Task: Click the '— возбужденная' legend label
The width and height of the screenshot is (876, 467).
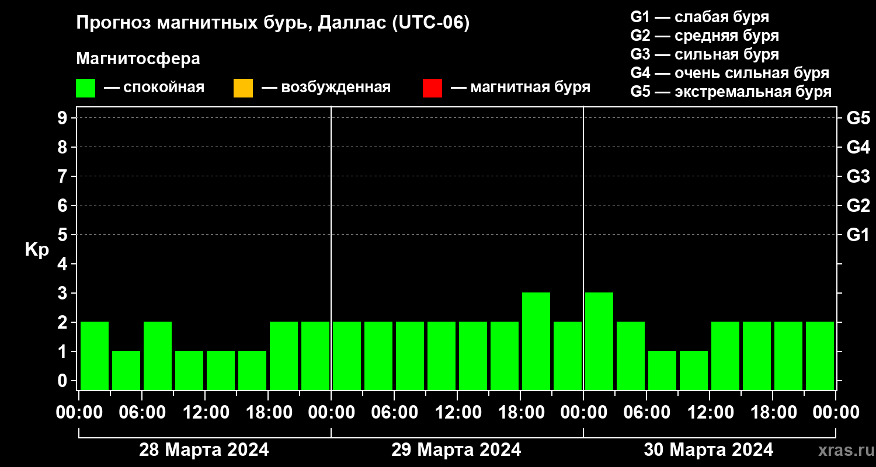Action: point(326,88)
